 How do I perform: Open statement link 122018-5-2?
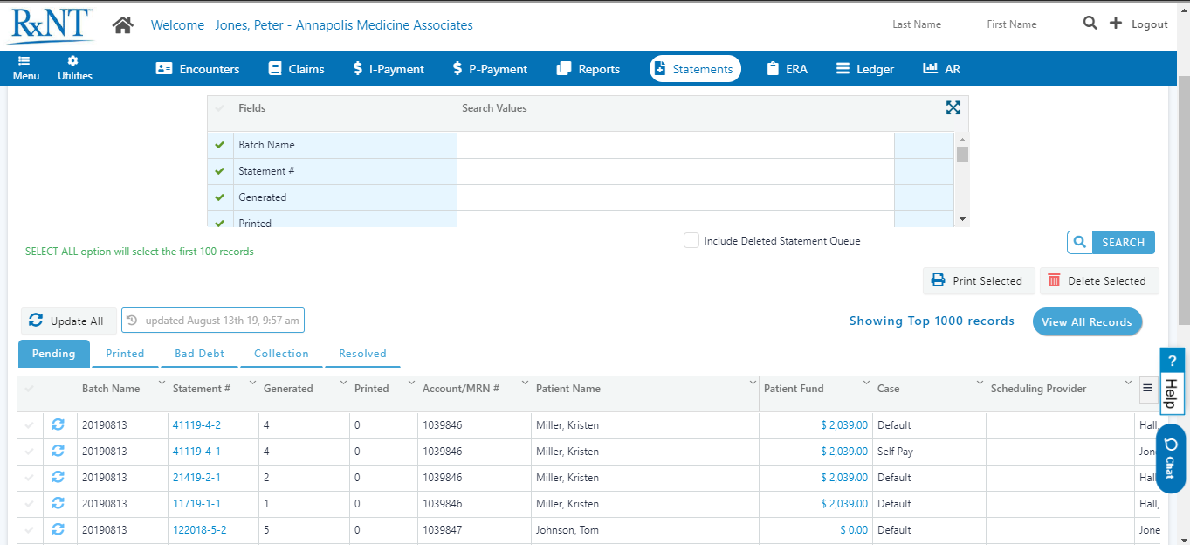(x=199, y=530)
